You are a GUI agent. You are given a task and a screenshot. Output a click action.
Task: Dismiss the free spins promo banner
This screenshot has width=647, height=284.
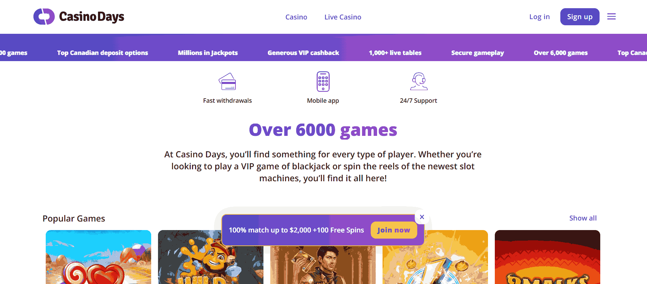pyautogui.click(x=422, y=217)
